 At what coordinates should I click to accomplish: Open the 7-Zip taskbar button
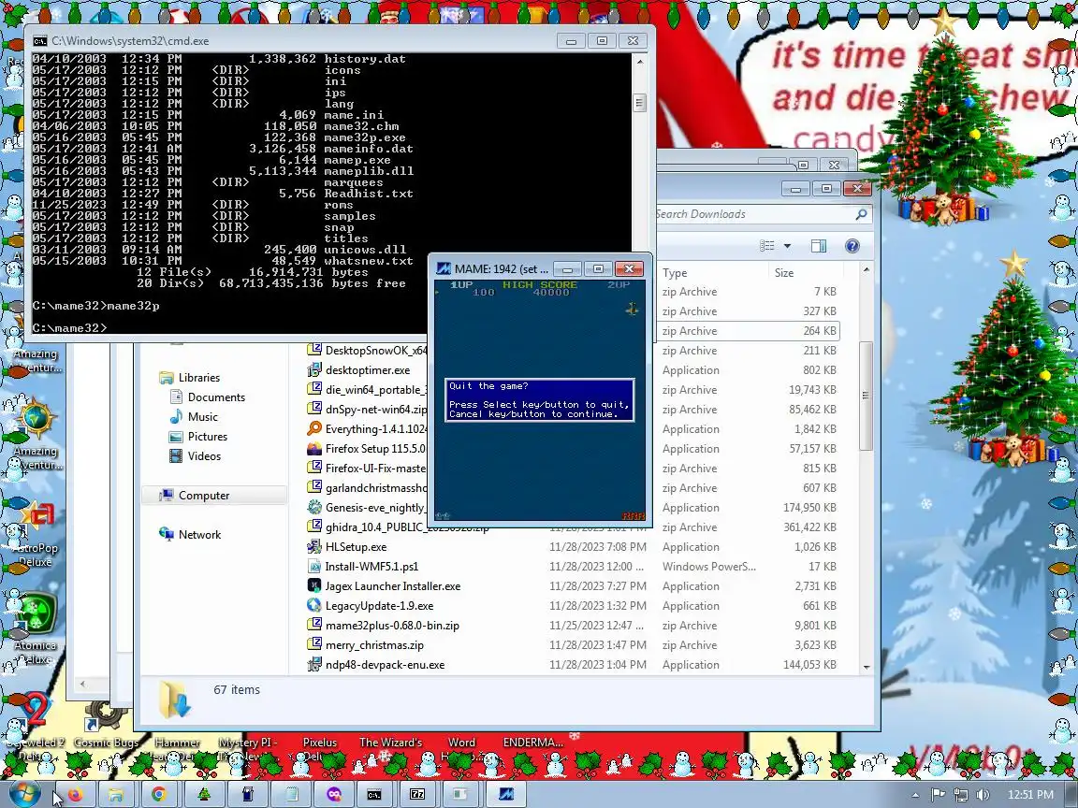[x=417, y=794]
